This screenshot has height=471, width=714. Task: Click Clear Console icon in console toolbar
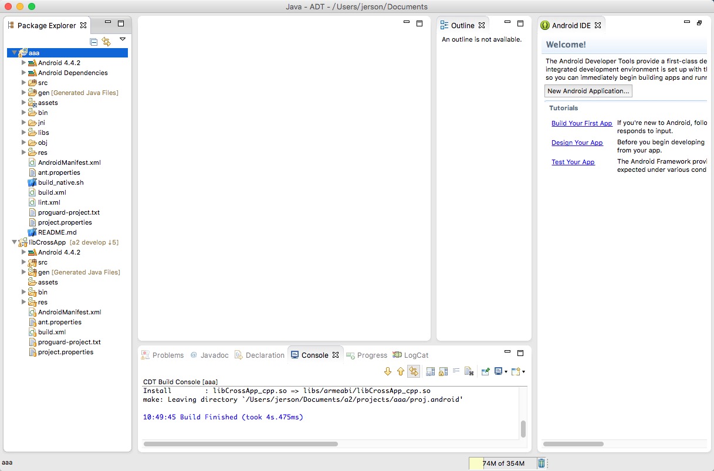click(x=469, y=371)
